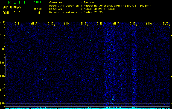Select the 0112 time marker
This screenshot has width=172, height=109.
34,24
